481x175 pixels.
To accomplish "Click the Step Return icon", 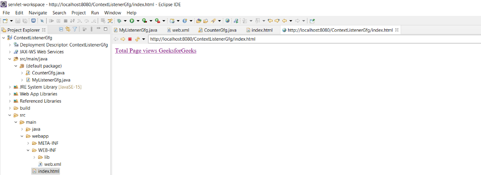I will [94, 21].
